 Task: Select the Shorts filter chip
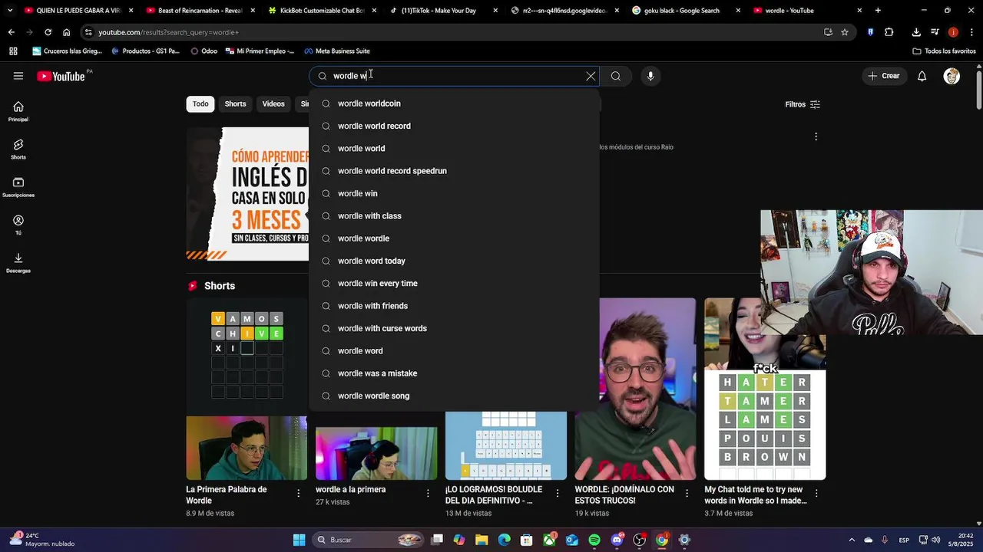(235, 104)
